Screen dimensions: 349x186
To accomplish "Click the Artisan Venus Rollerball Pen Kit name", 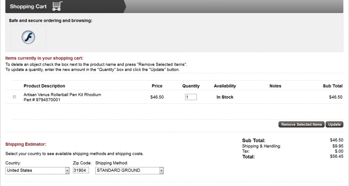I will click(x=62, y=95).
